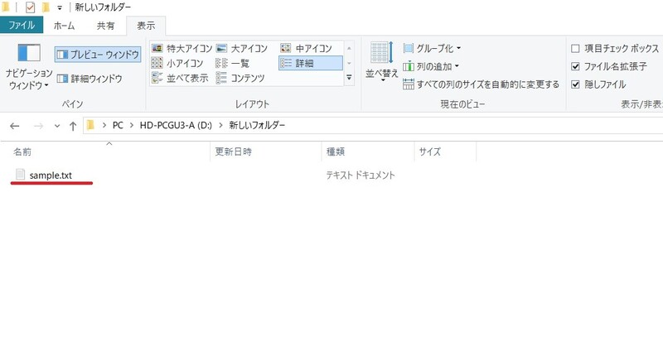Select Tiles (並べて表示) layout
This screenshot has width=663, height=346.
click(180, 78)
